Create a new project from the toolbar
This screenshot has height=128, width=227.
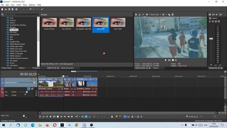[x=2, y=9]
